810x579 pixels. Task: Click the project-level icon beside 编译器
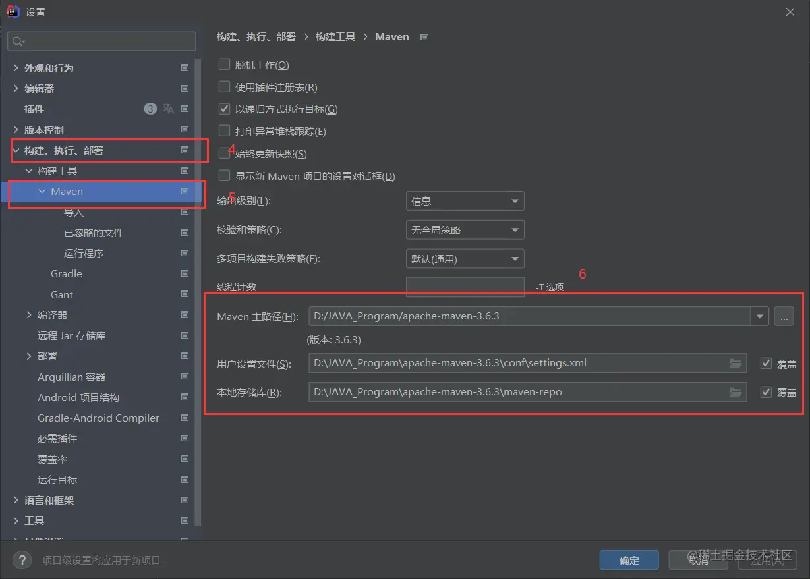pyautogui.click(x=185, y=315)
